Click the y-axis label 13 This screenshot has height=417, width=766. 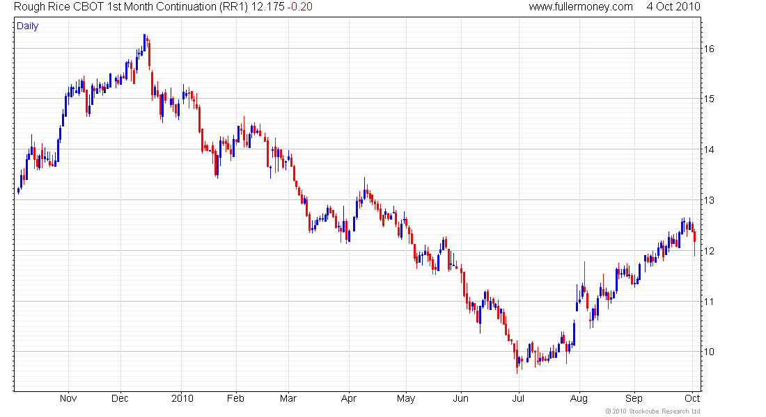[x=708, y=200]
